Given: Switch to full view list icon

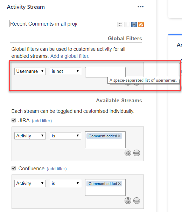Looking at the screenshot, I should 120,25.
